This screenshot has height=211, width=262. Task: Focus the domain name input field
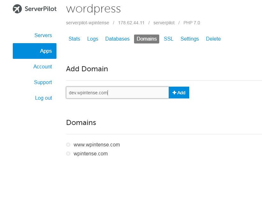117,92
